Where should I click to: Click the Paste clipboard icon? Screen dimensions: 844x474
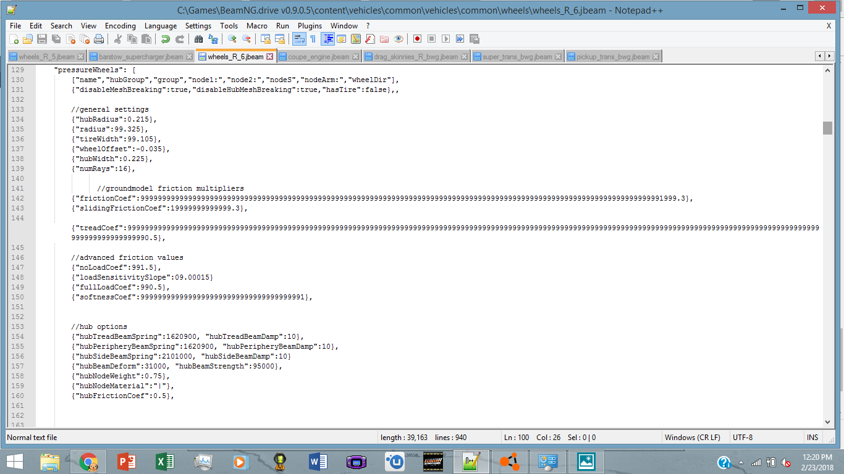(x=146, y=39)
